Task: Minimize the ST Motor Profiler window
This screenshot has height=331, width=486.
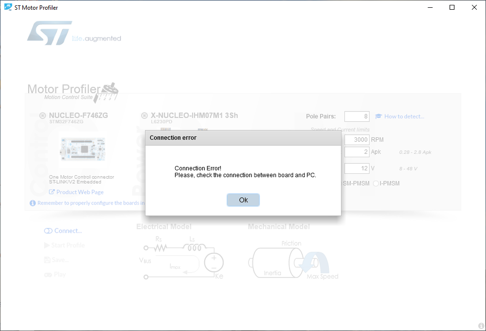Action: [x=430, y=7]
